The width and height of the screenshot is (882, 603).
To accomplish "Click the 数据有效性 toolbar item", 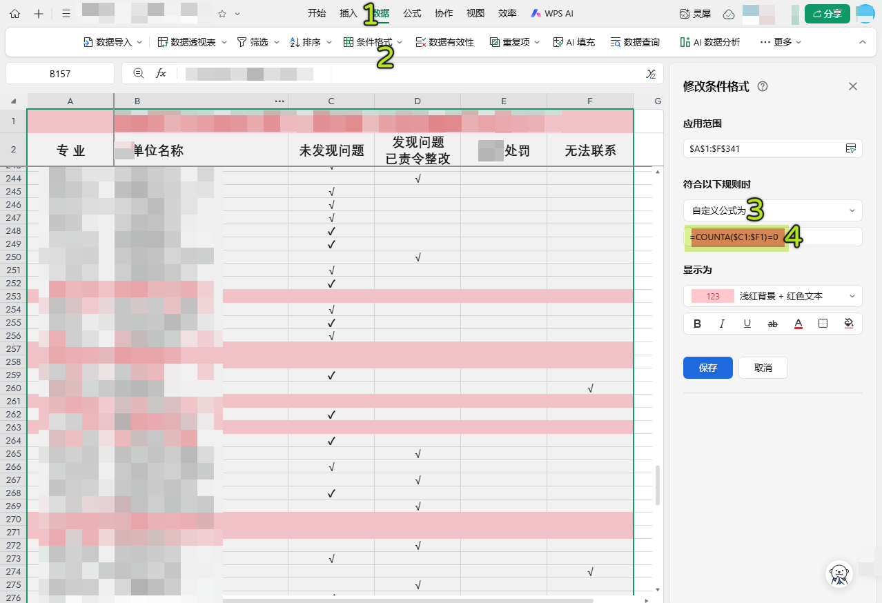I will [445, 42].
